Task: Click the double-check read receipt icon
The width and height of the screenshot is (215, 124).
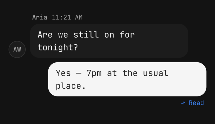Action: tap(183, 103)
